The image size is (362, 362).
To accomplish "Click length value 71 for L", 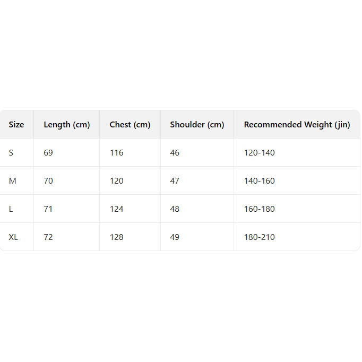I will pyautogui.click(x=48, y=209).
